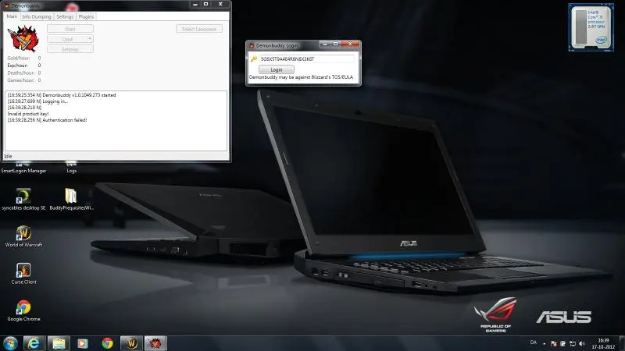Switch to the Main tab in Demonbuddy
The image size is (625, 351).
(x=12, y=16)
